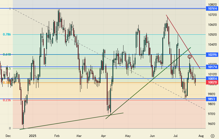Click the 2025 label on the time axis
Image resolution: width=219 pixels, height=139 pixels.
coord(33,136)
